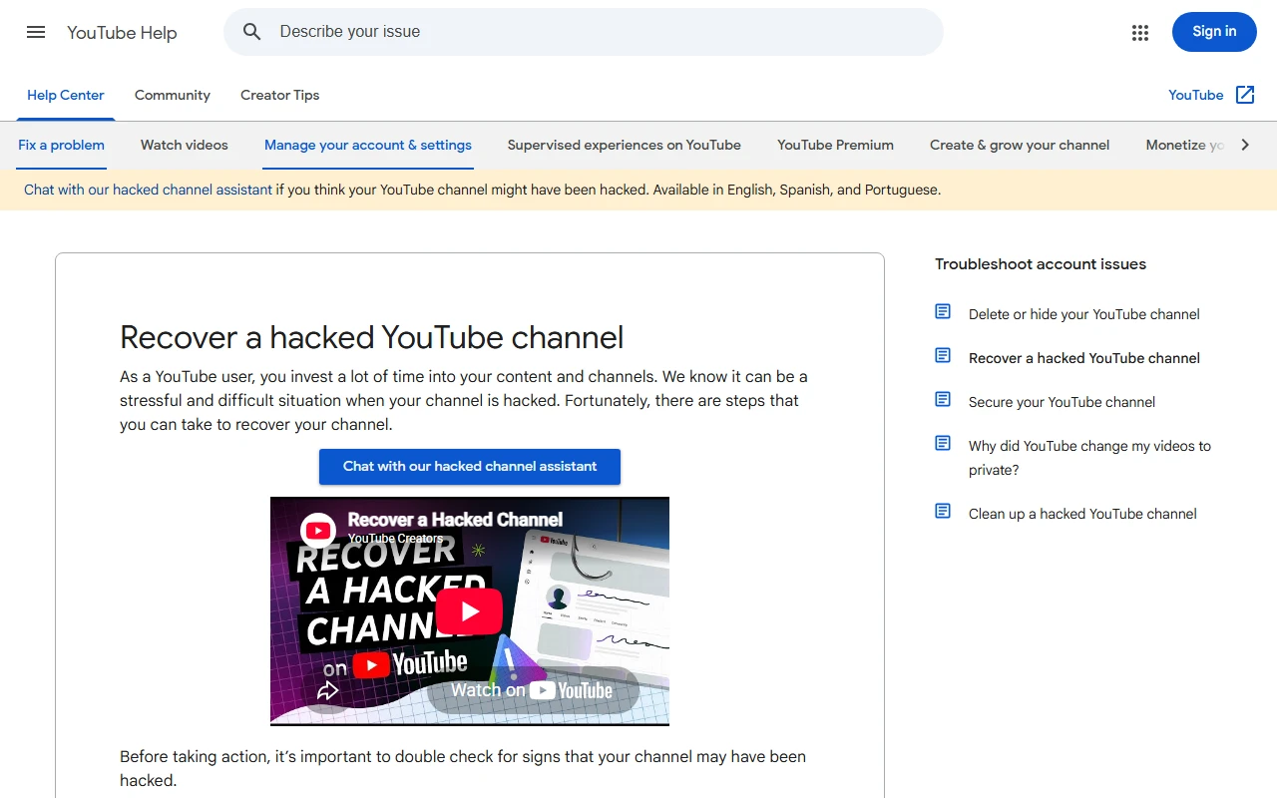
Task: Click the YouTube Creators channel avatar on video
Action: pos(318,530)
